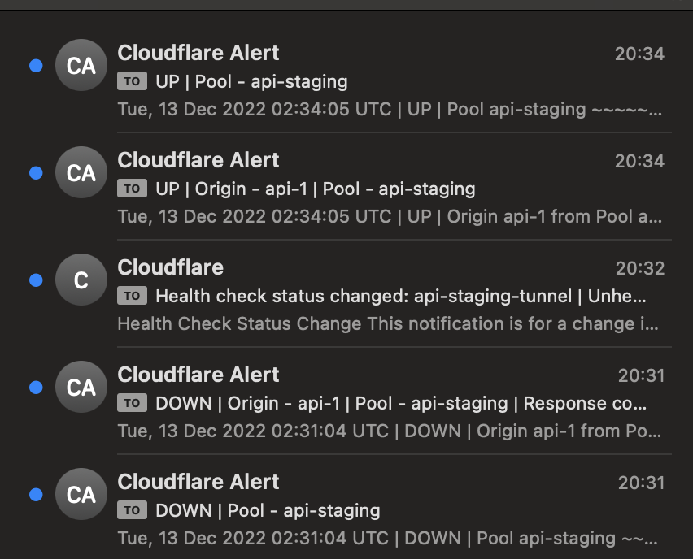Click the CA avatar on the bottom DOWN Pool alert
Image resolution: width=693 pixels, height=559 pixels.
[x=81, y=494]
